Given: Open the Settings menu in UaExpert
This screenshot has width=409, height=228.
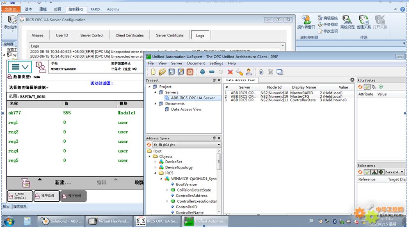Looking at the screenshot, I should [x=216, y=63].
